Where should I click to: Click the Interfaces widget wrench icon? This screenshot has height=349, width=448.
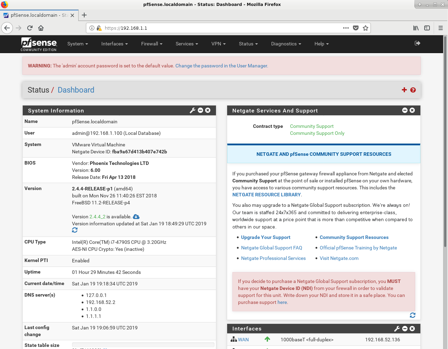[397, 329]
